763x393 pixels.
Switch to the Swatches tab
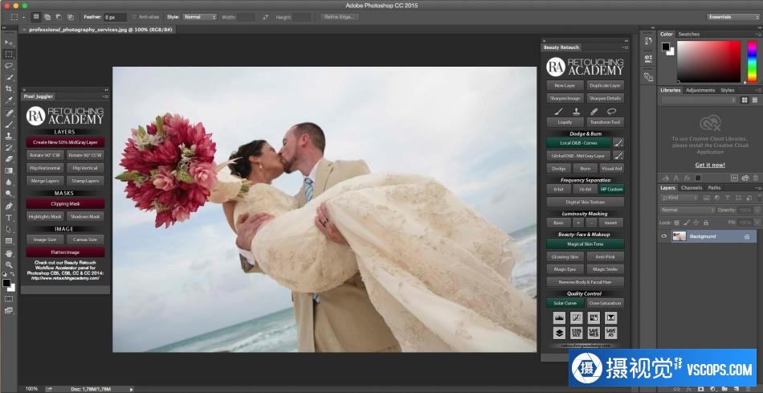point(688,34)
